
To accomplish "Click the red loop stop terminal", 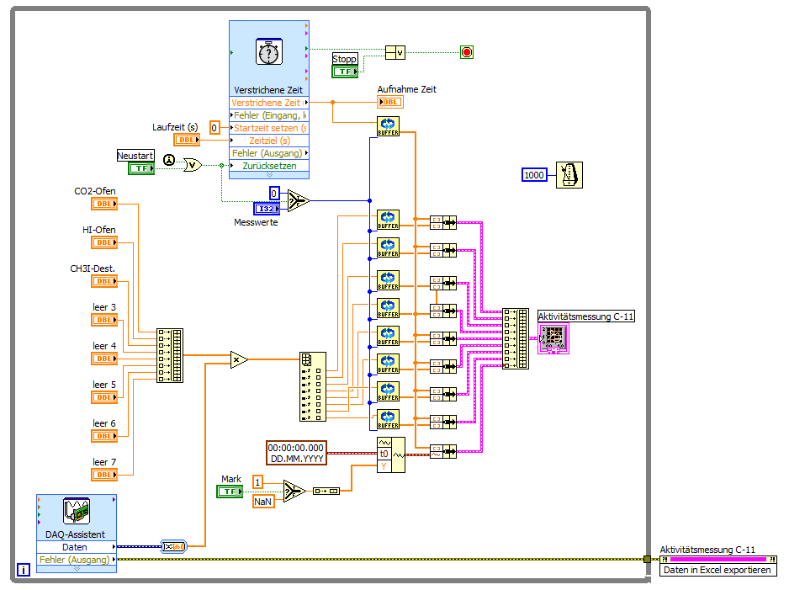I will pyautogui.click(x=467, y=52).
